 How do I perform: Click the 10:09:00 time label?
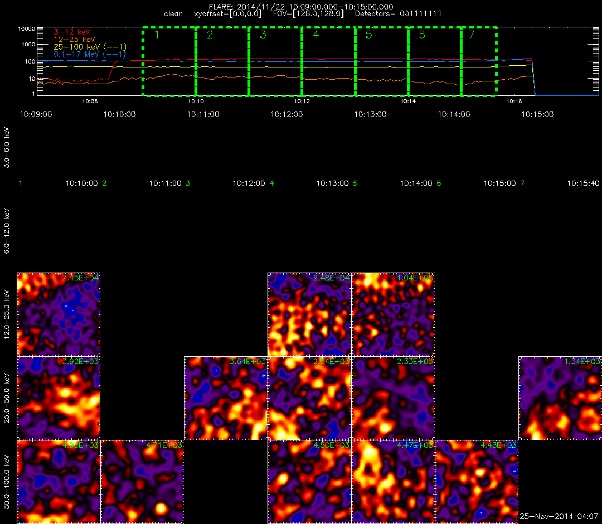point(36,114)
